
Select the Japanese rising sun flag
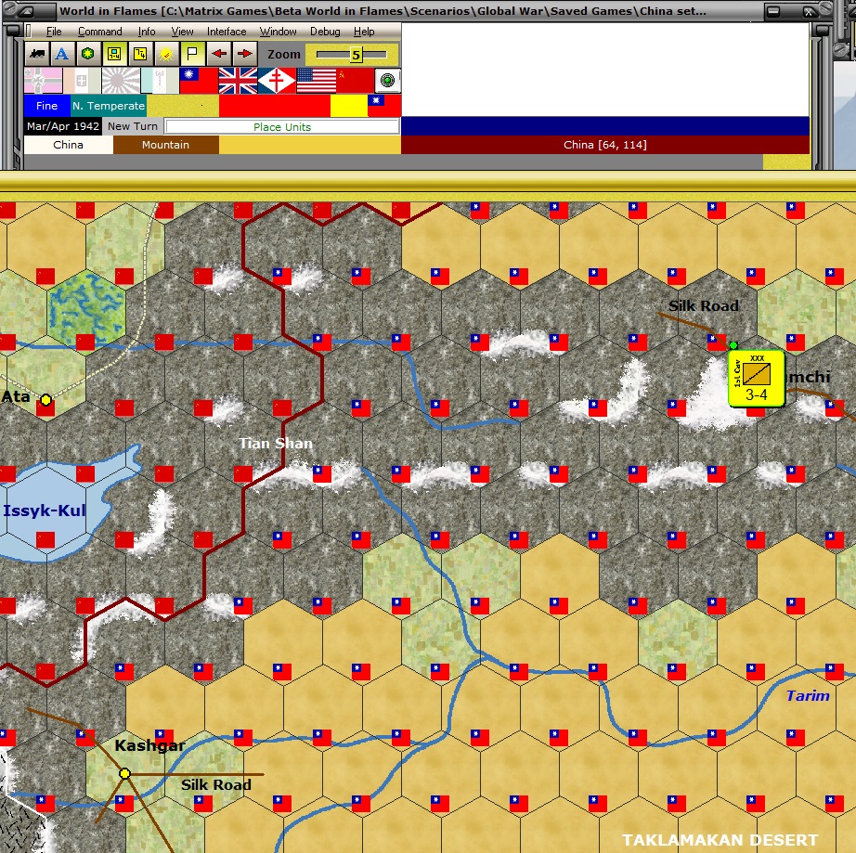(121, 81)
